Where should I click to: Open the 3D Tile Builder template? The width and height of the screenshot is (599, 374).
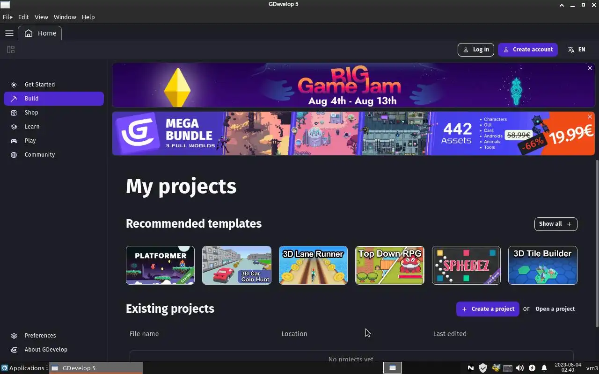pos(543,265)
